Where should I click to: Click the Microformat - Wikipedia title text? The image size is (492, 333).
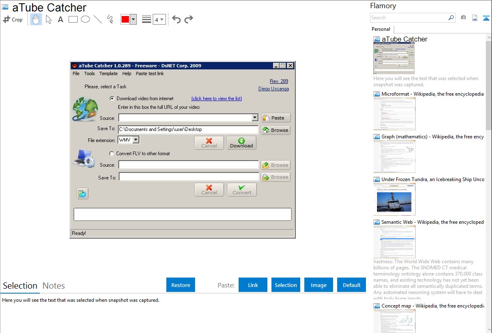tap(432, 94)
